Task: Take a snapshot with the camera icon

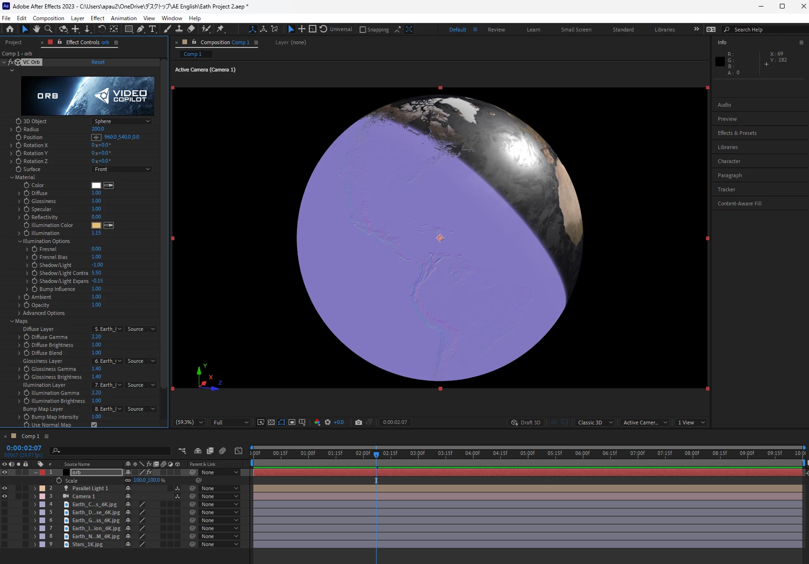Action: [359, 422]
